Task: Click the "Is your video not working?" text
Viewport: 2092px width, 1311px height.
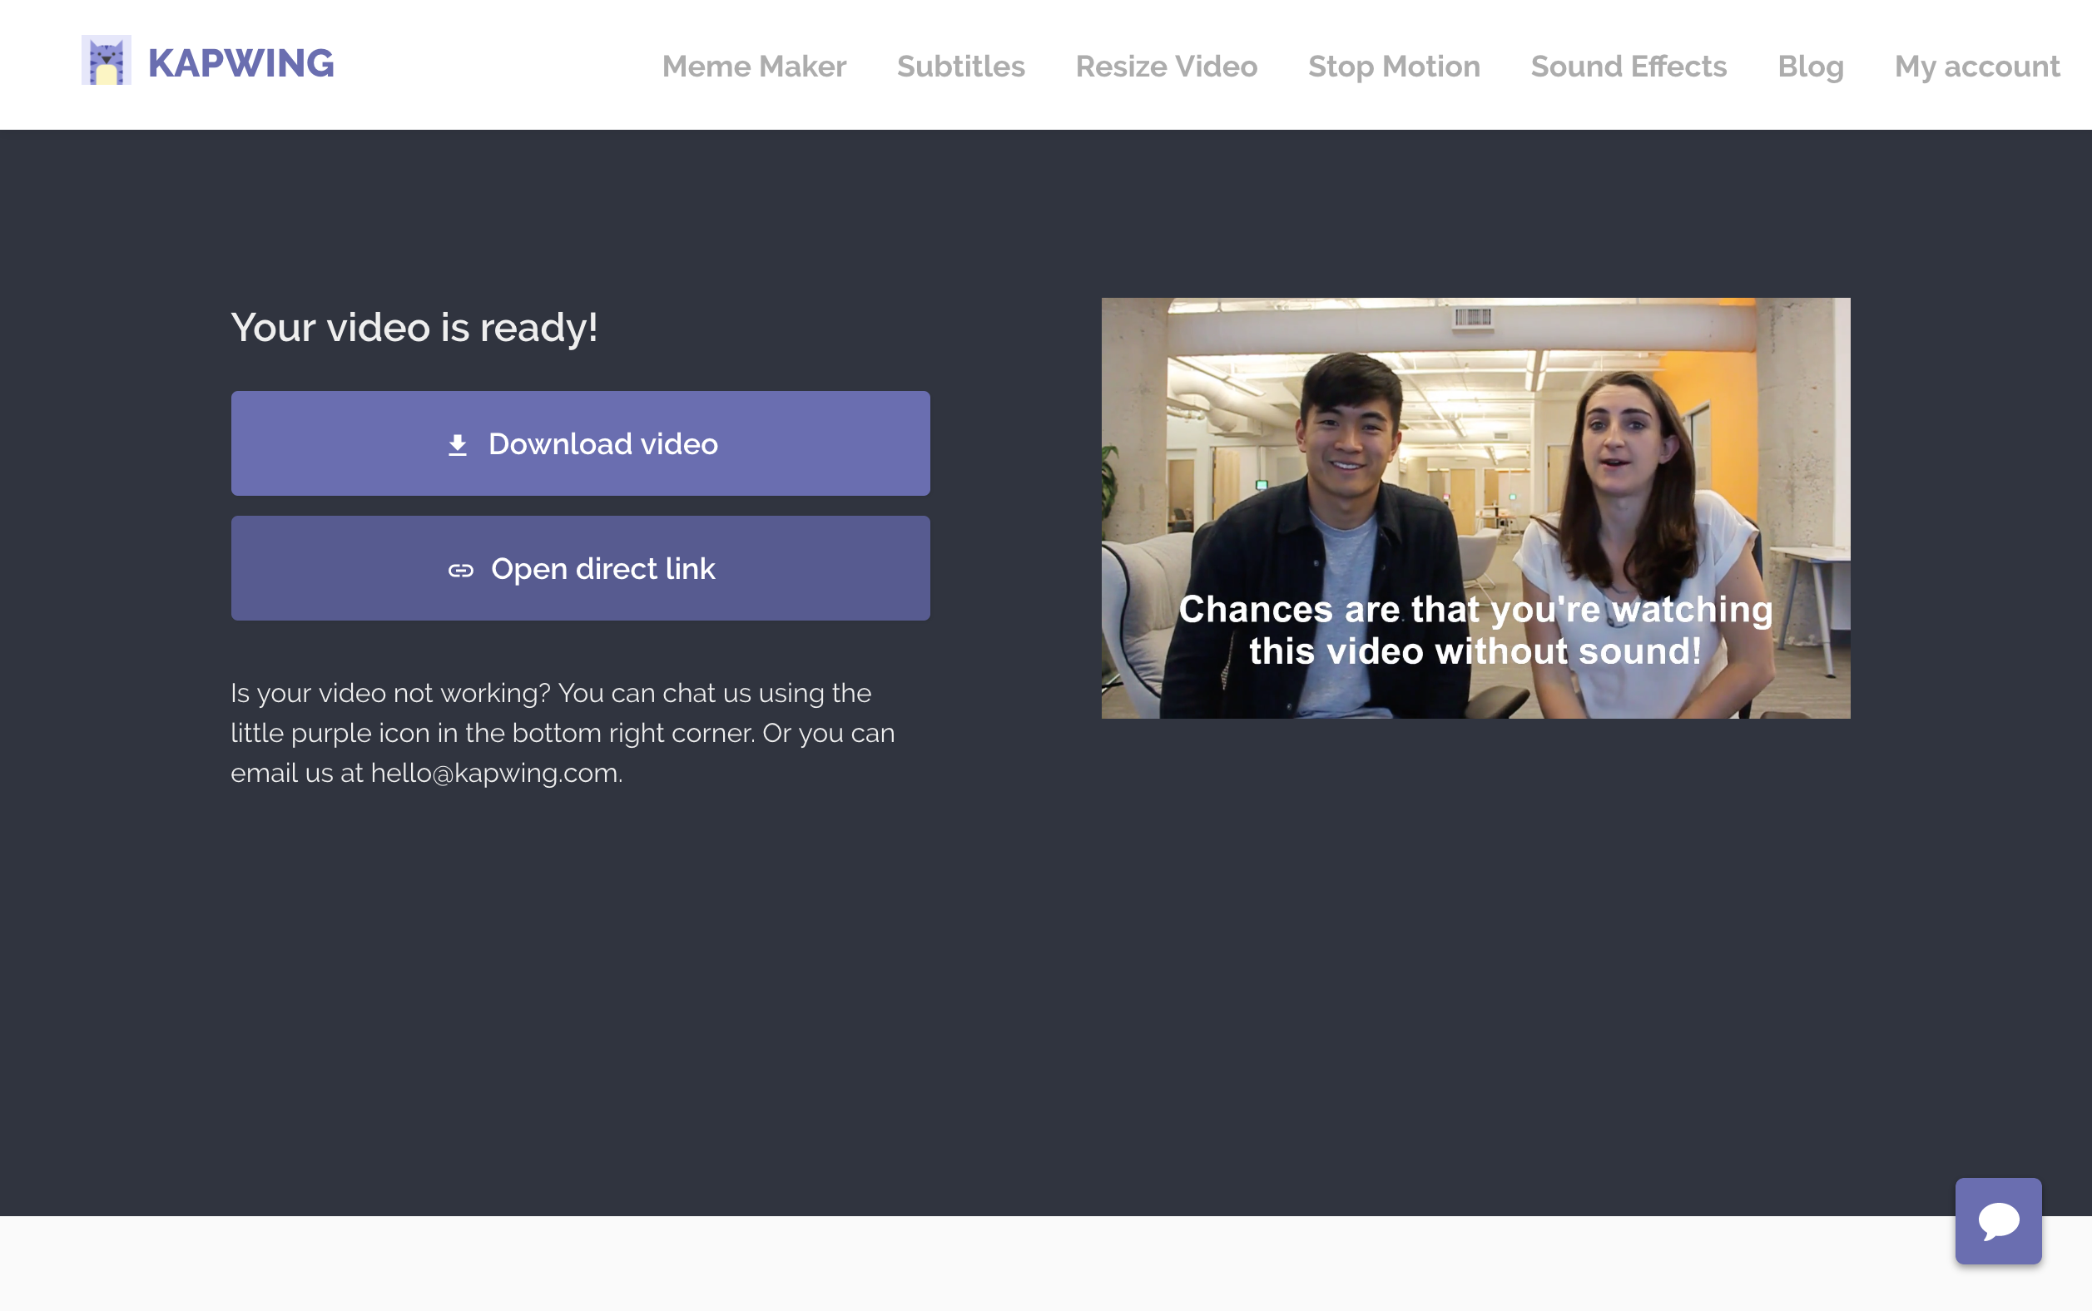Action: point(390,693)
